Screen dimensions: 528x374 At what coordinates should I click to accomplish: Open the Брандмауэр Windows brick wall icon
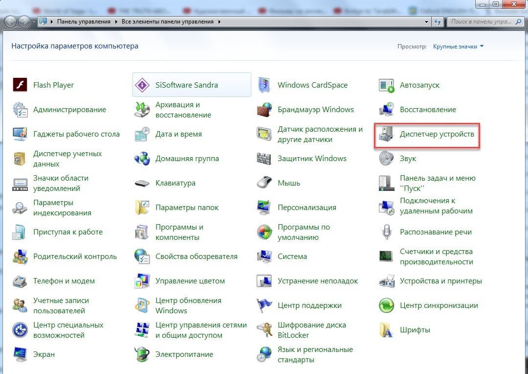tap(264, 110)
